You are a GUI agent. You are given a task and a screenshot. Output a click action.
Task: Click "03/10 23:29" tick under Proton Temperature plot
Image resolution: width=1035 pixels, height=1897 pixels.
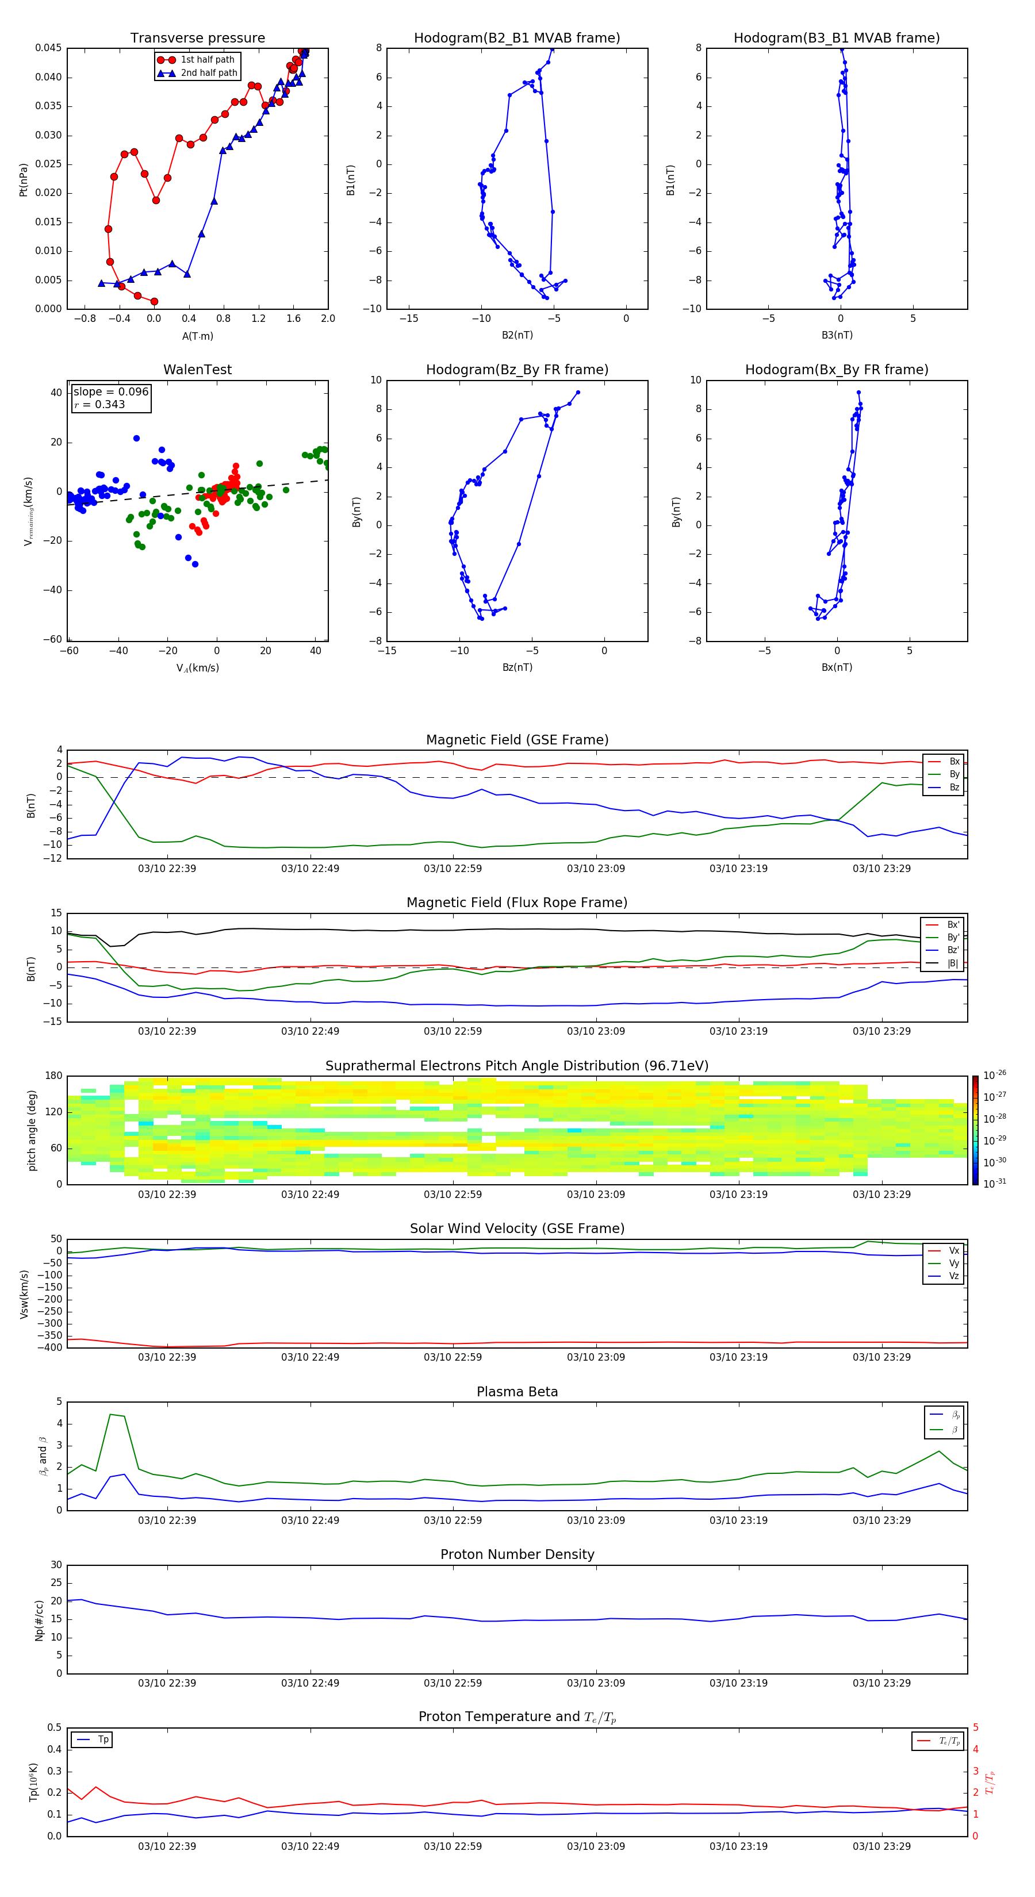(x=881, y=1846)
